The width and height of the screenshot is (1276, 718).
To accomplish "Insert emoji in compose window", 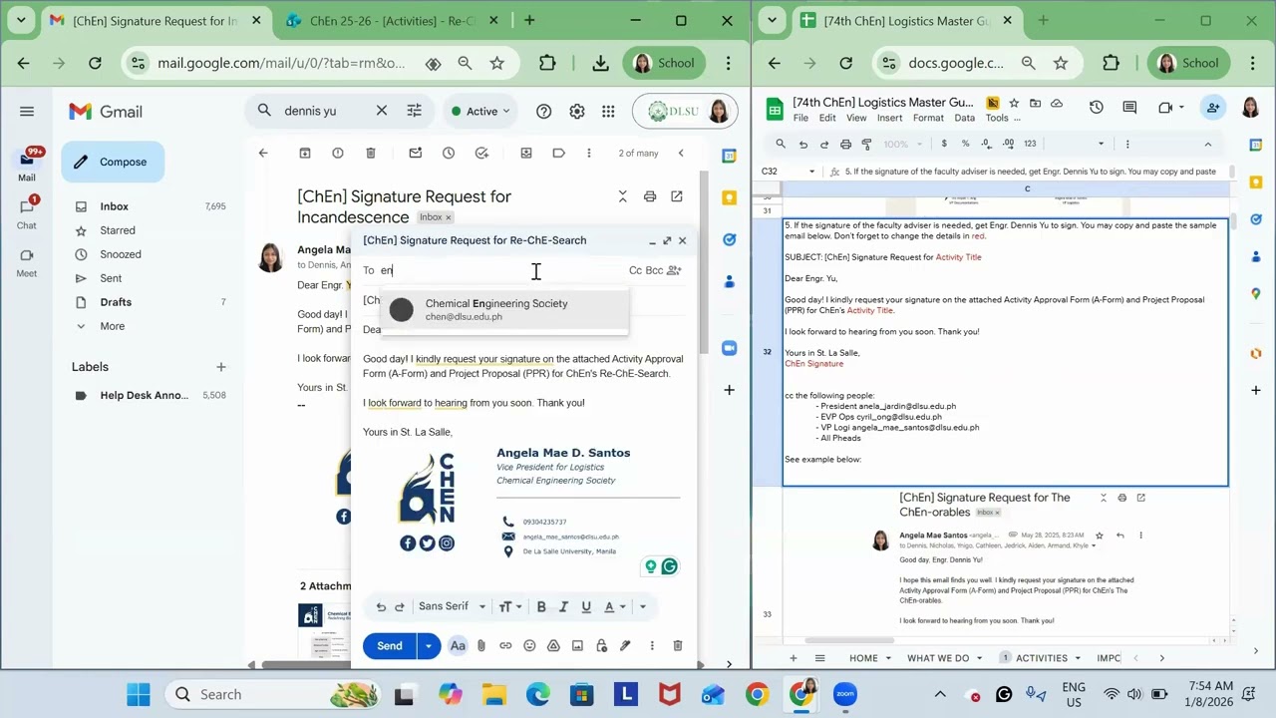I will [529, 646].
